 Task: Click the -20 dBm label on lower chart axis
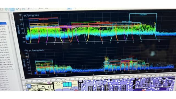[x=26, y=50]
